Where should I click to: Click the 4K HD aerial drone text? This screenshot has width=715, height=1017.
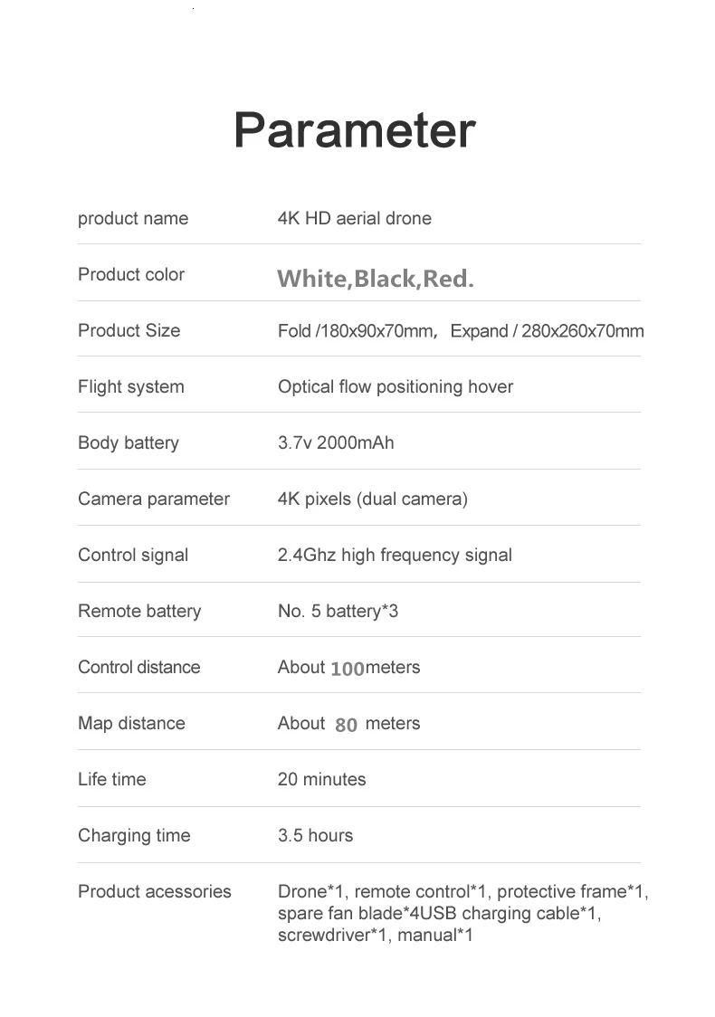pos(354,219)
